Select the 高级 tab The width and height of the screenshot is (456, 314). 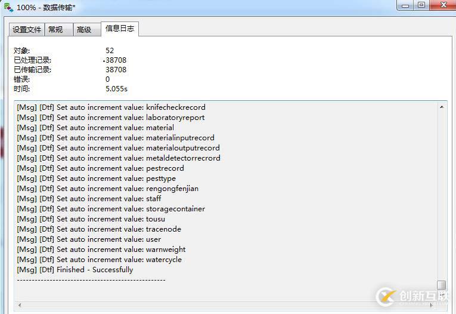tap(84, 29)
